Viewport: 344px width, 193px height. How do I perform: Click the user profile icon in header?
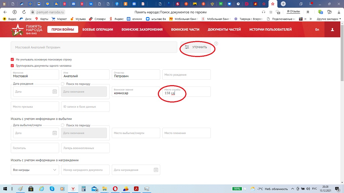[x=332, y=29]
